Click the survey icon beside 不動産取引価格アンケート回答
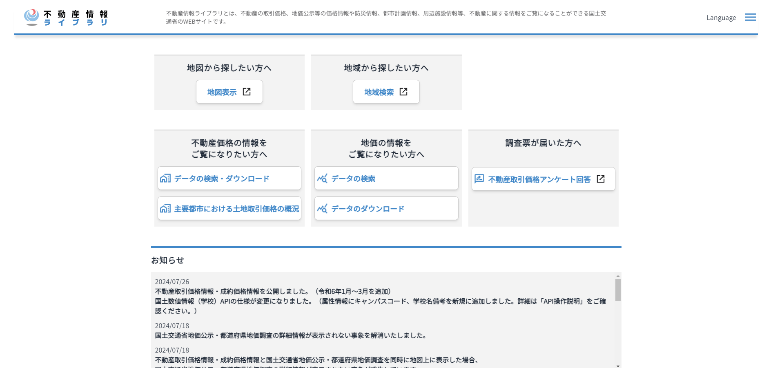 [479, 178]
